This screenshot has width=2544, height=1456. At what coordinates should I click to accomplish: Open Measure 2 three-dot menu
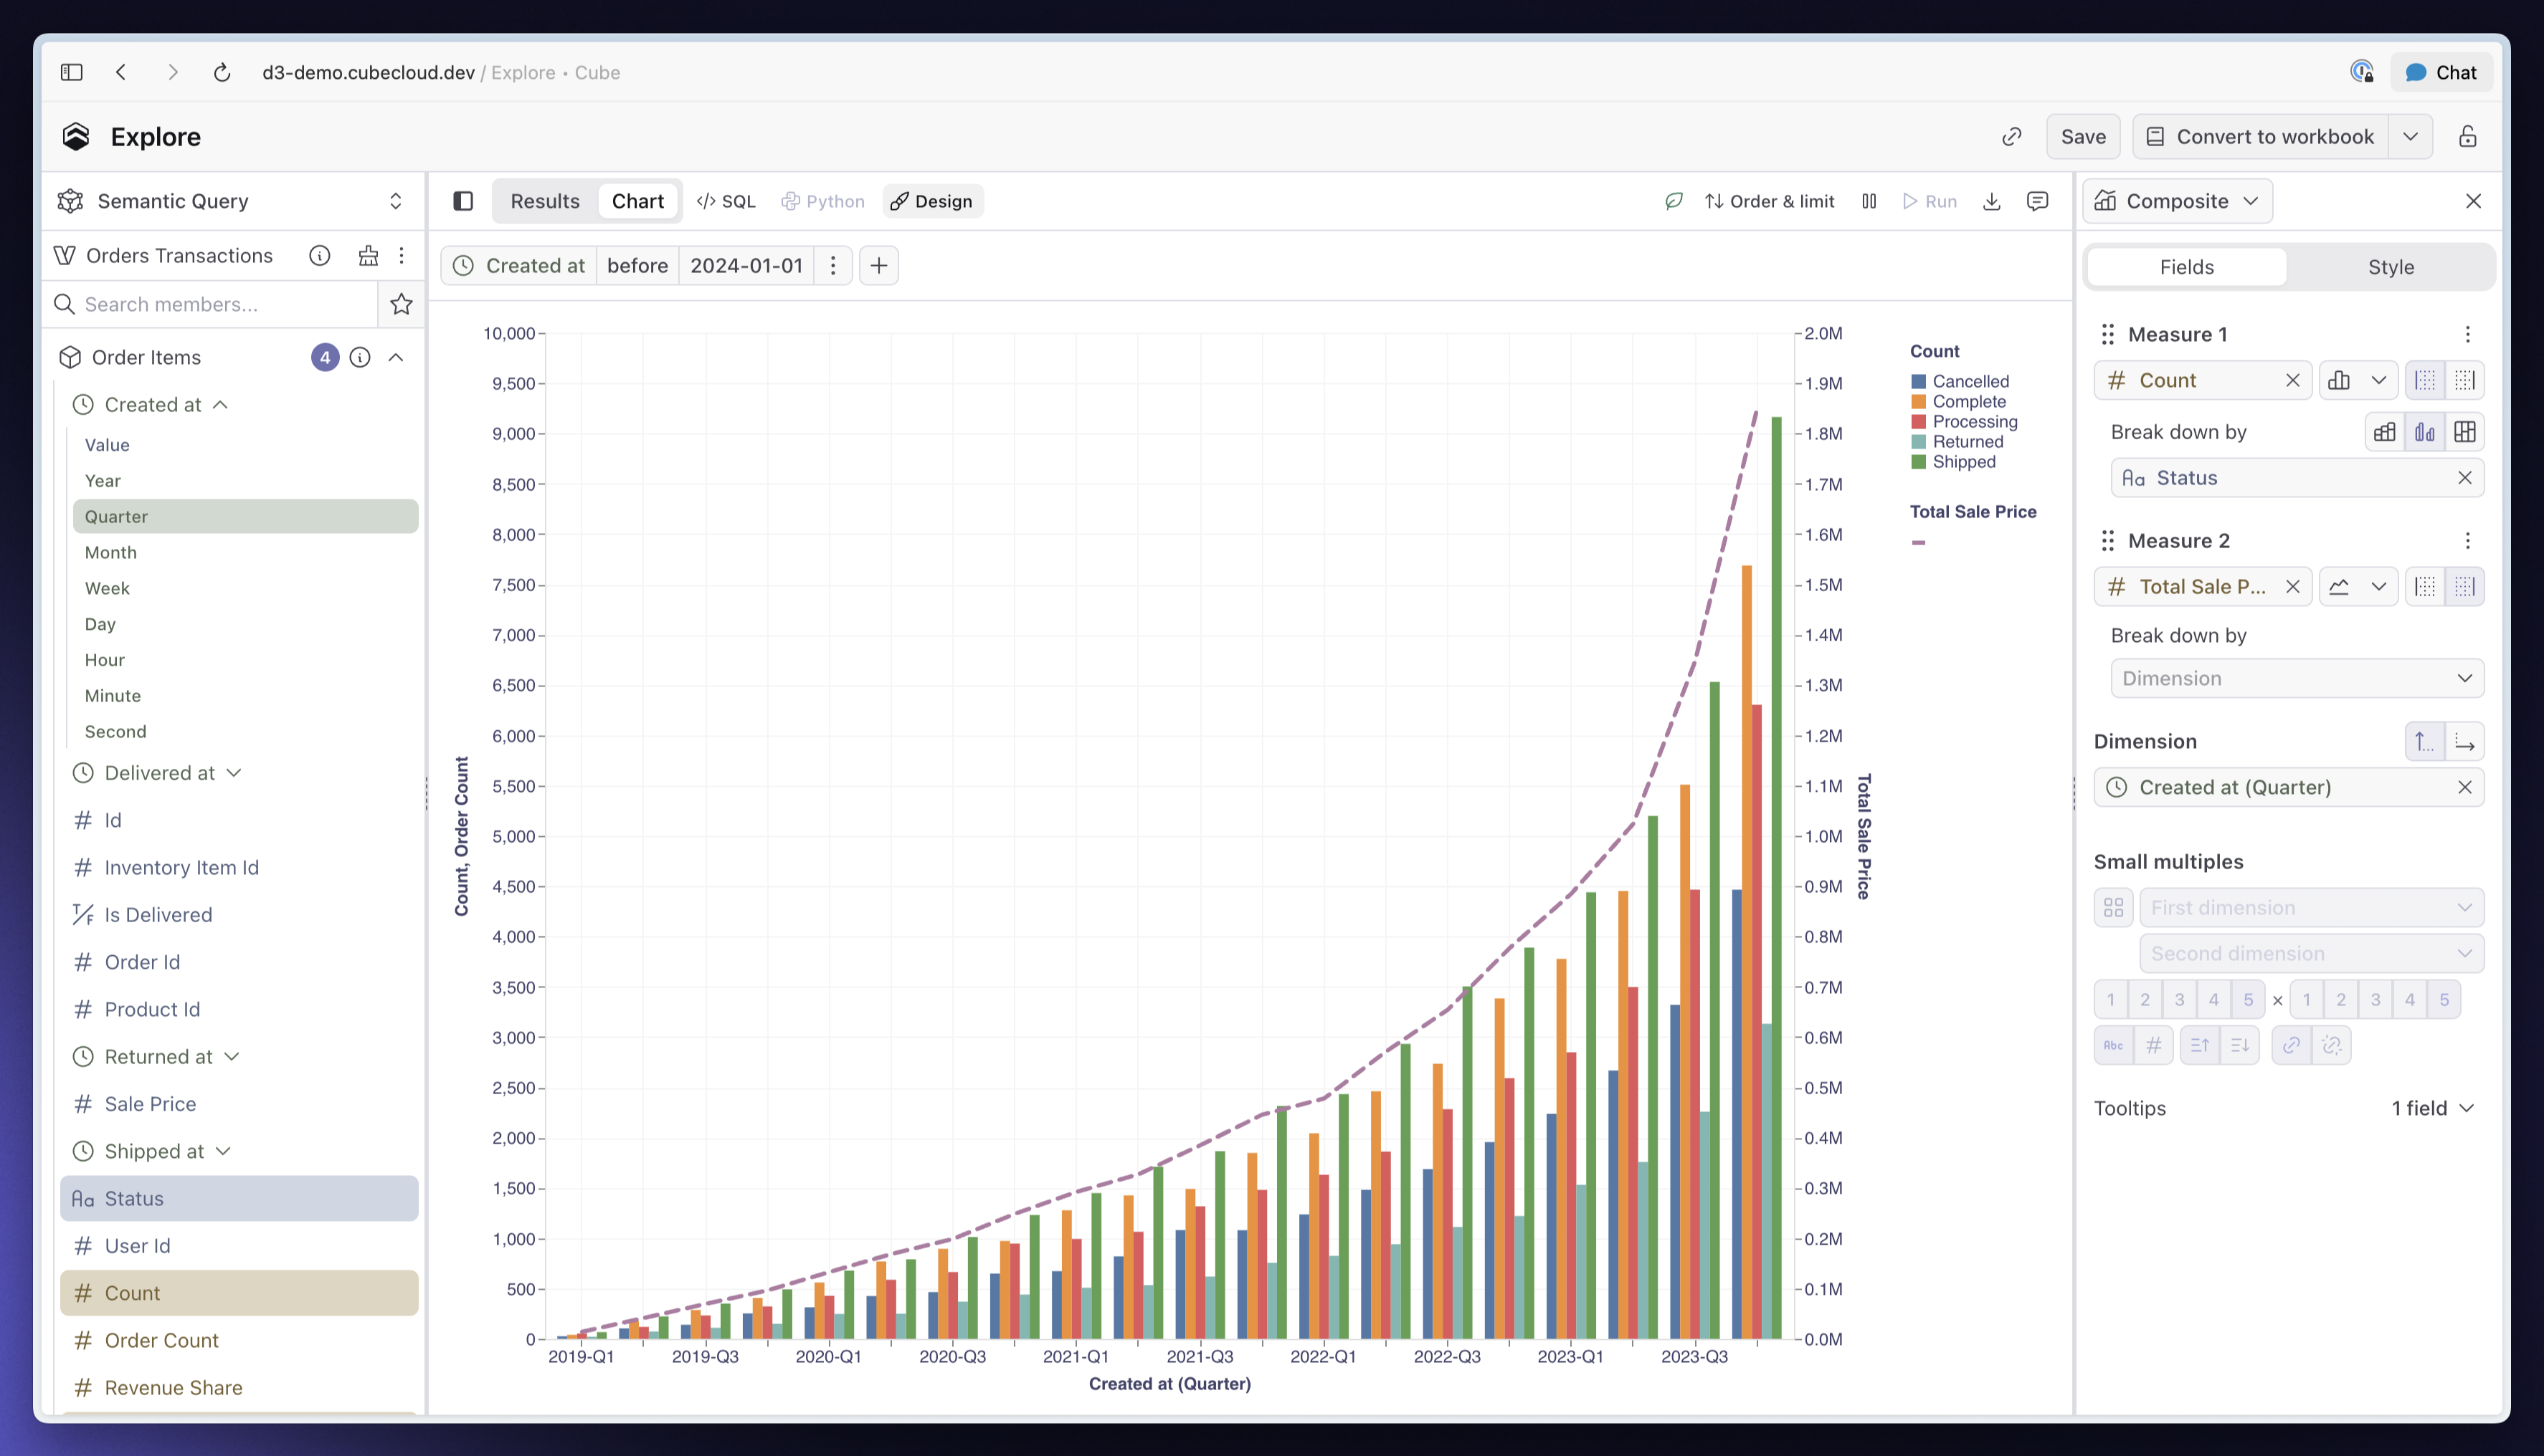[x=2468, y=541]
